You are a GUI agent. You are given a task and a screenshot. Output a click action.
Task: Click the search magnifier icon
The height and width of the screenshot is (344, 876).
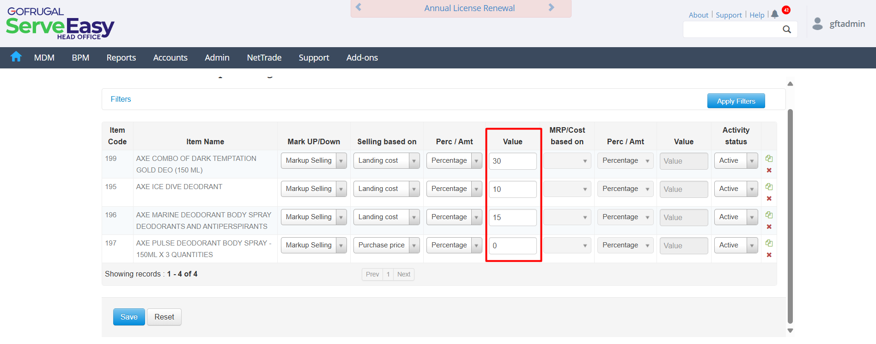click(787, 30)
